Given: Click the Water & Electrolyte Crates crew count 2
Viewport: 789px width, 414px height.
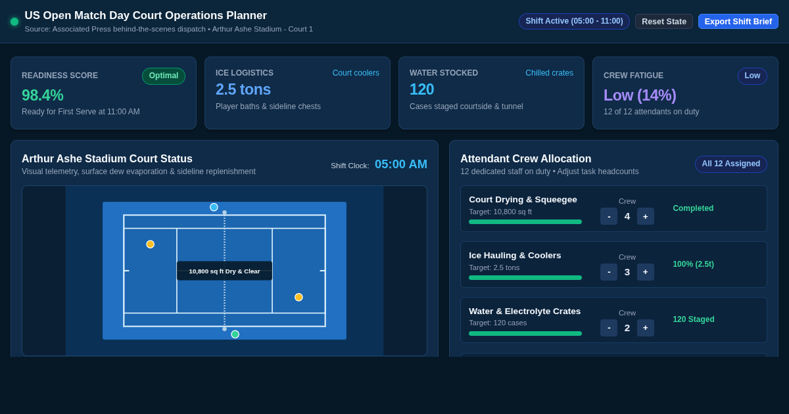Looking at the screenshot, I should [x=627, y=328].
